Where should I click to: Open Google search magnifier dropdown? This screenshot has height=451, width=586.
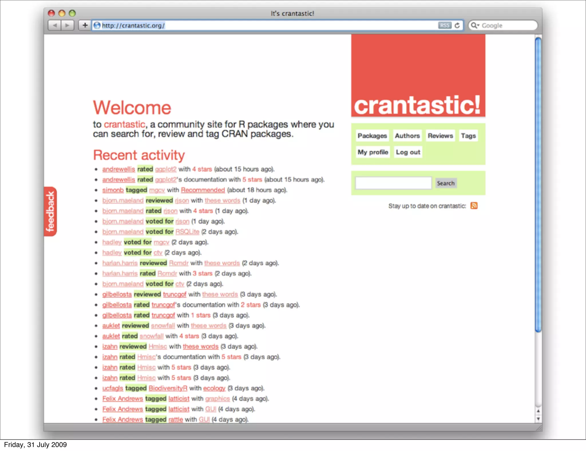pyautogui.click(x=475, y=25)
